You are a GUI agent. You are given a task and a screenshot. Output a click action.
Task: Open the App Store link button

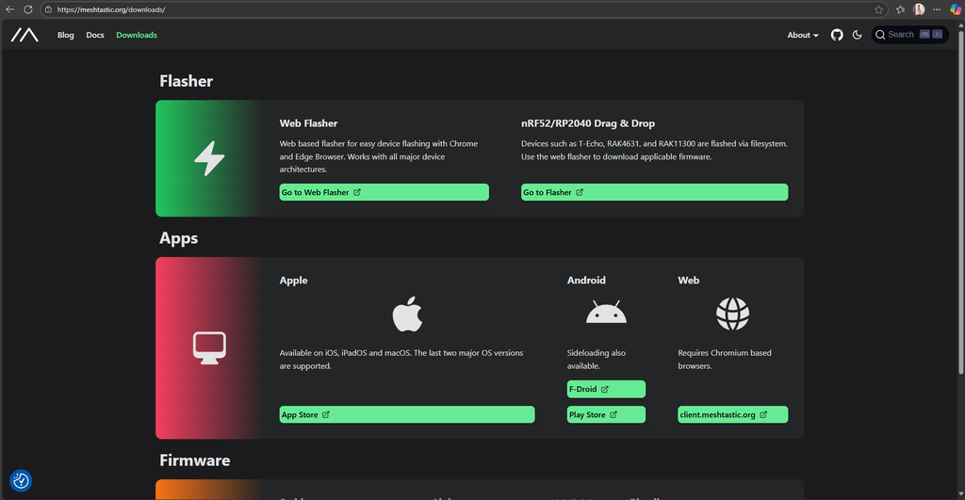point(407,414)
